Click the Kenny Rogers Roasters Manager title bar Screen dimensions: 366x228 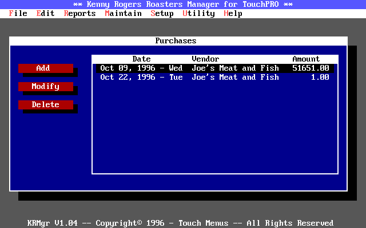[183, 5]
